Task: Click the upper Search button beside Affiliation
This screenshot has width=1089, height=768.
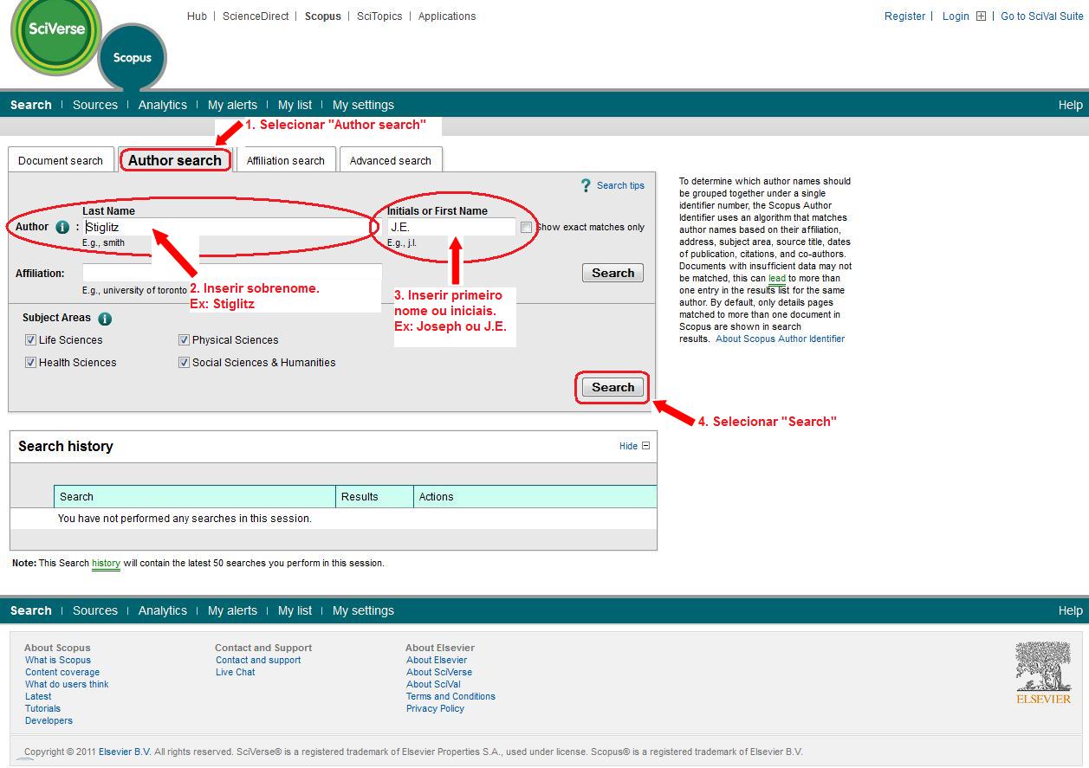Action: (613, 273)
